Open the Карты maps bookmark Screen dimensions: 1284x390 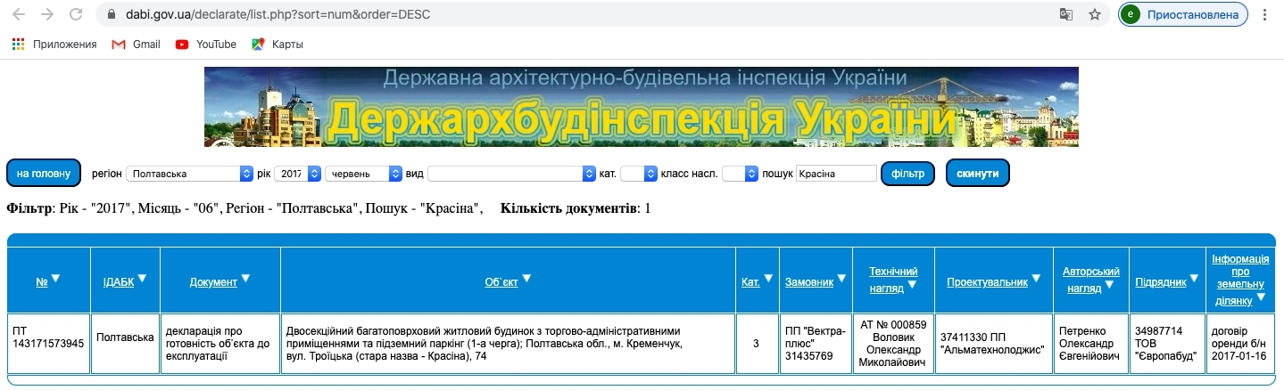click(278, 44)
